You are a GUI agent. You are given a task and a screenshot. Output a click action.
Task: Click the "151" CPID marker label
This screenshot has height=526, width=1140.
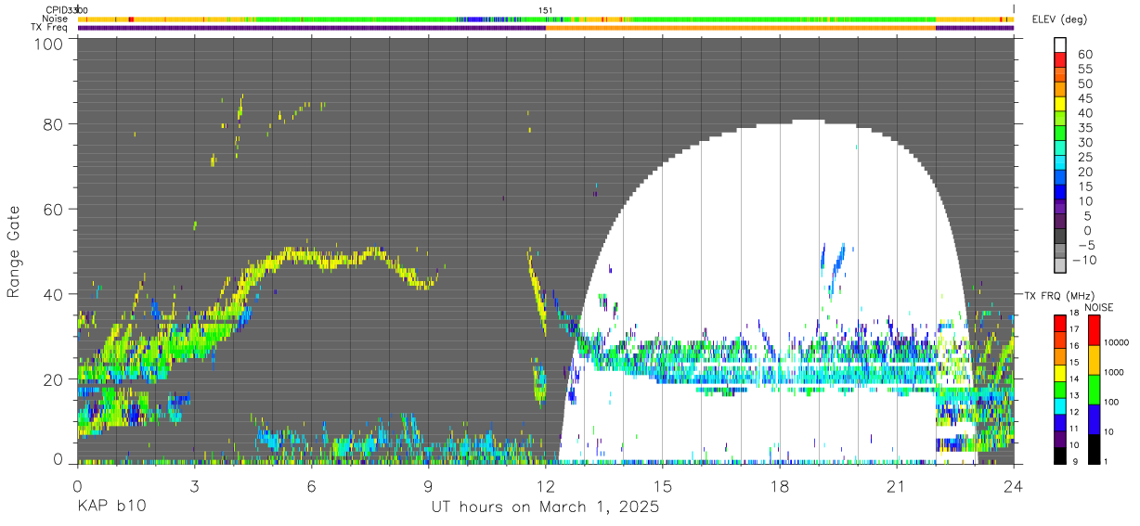point(546,10)
